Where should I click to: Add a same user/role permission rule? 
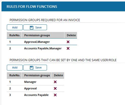coord(15,67)
